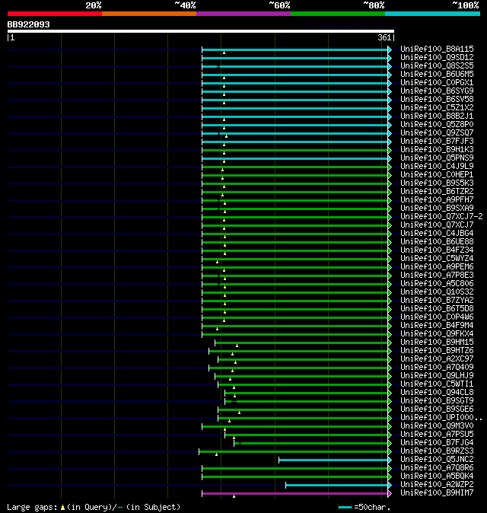Image resolution: width=487 pixels, height=513 pixels.
Task: Open the UniRef100_B9SXA9 hit
Action: [437, 208]
